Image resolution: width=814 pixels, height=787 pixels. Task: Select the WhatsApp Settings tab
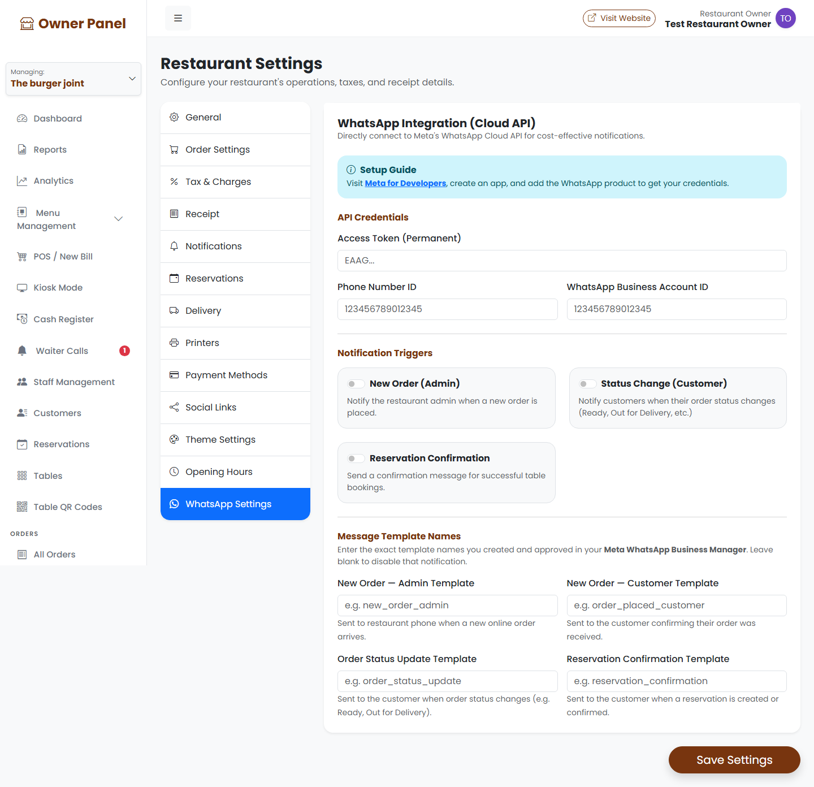tap(235, 504)
